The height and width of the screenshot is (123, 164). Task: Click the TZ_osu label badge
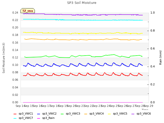click(28, 11)
